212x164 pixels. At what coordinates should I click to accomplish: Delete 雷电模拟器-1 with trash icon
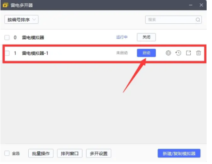pos(198,53)
